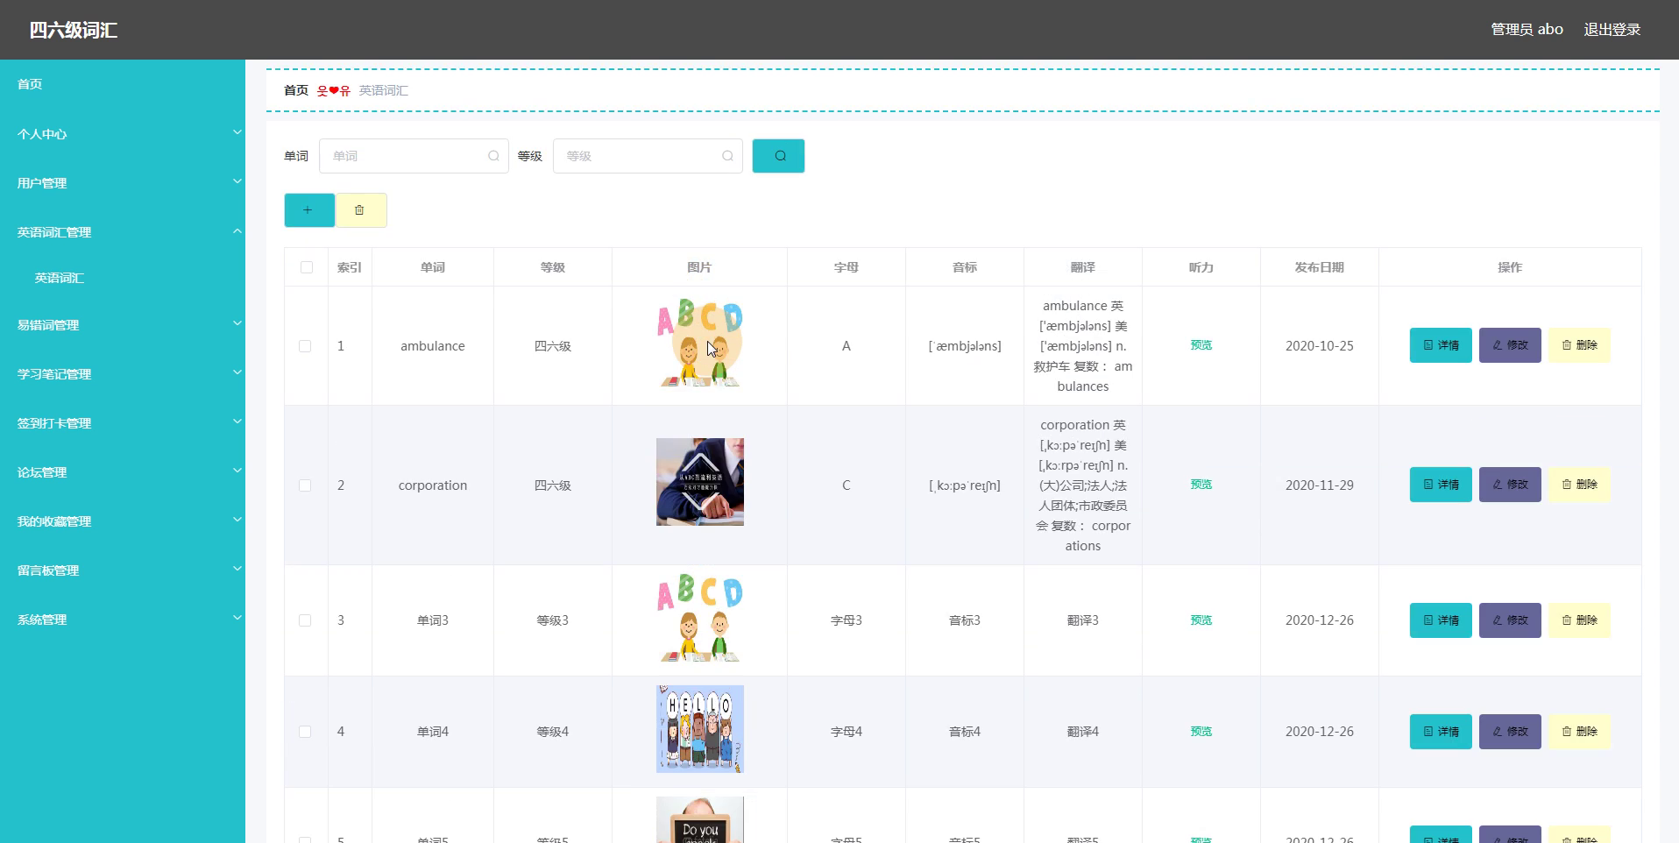Click 首页 breadcrumb link
The height and width of the screenshot is (843, 1679).
pyautogui.click(x=296, y=90)
